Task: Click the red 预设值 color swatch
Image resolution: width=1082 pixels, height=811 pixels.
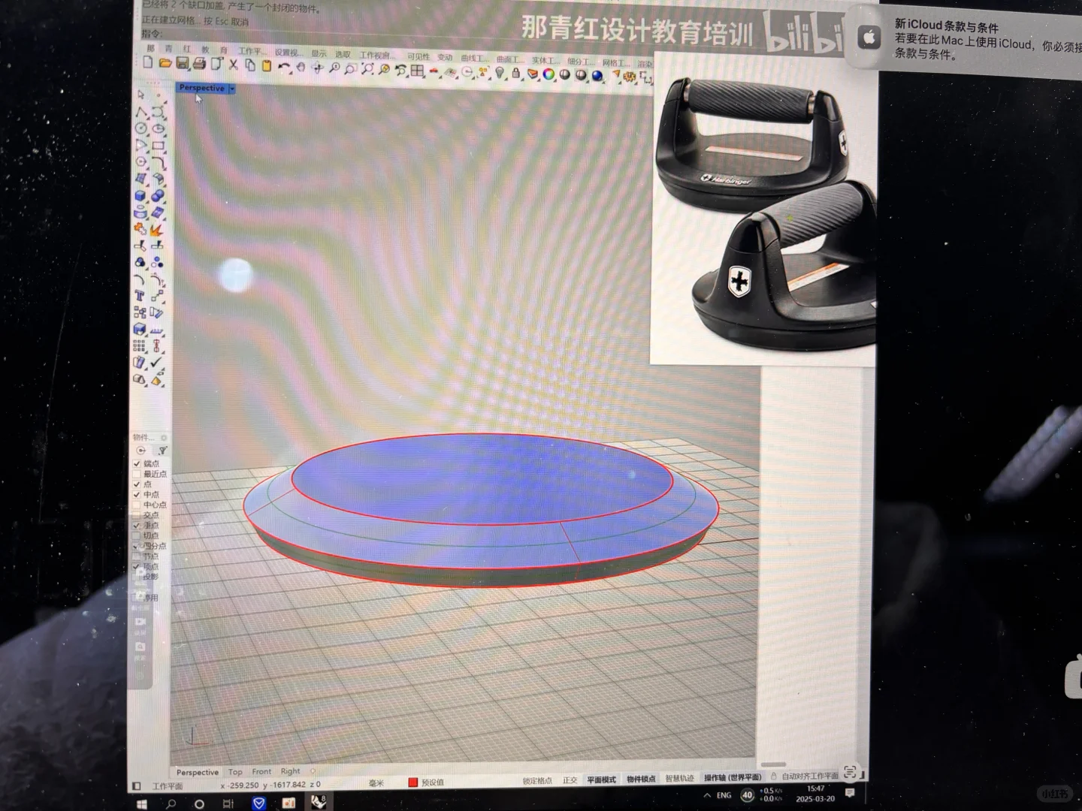Action: [x=412, y=781]
